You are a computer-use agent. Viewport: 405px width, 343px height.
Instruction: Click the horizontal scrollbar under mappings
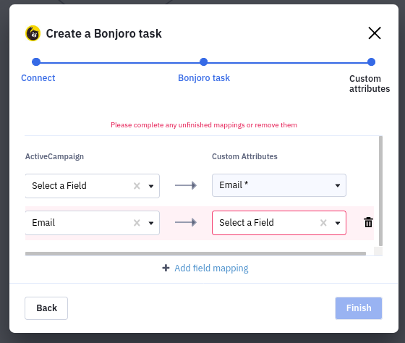pyautogui.click(x=195, y=253)
